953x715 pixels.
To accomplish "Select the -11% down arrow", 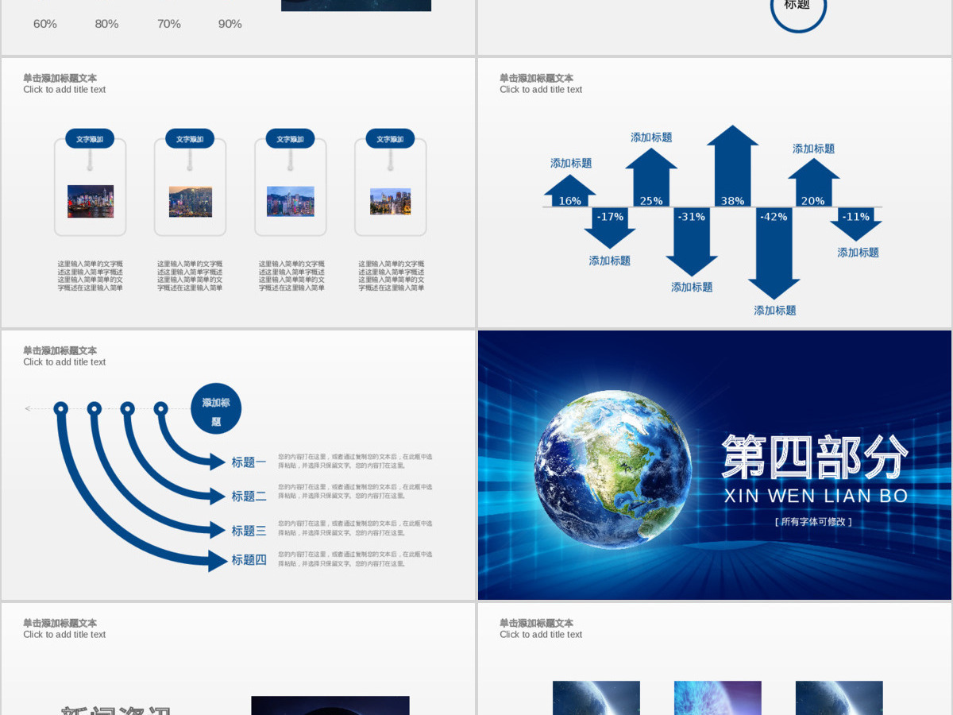I will click(856, 224).
